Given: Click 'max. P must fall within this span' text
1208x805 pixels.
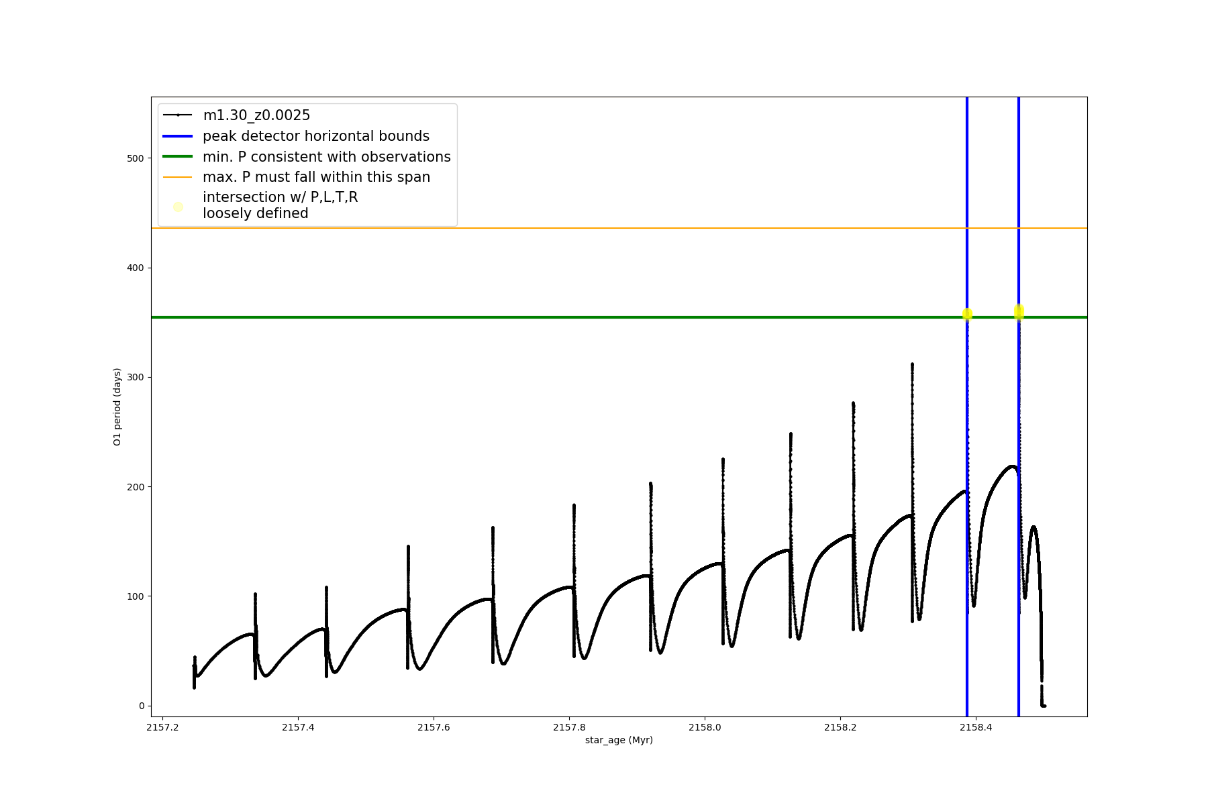Looking at the screenshot, I should point(316,177).
